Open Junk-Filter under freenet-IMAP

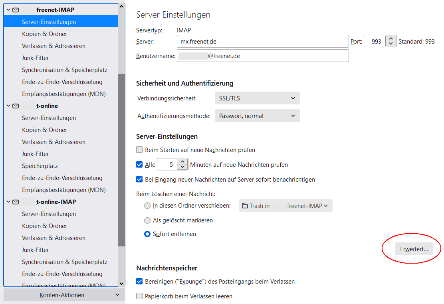tap(36, 58)
